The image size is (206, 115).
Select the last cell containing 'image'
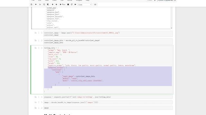(108, 108)
